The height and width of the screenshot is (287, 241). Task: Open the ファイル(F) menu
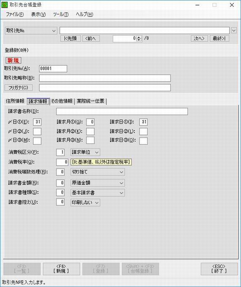coord(15,14)
